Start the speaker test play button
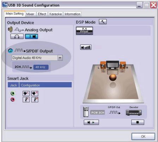 click(91, 122)
